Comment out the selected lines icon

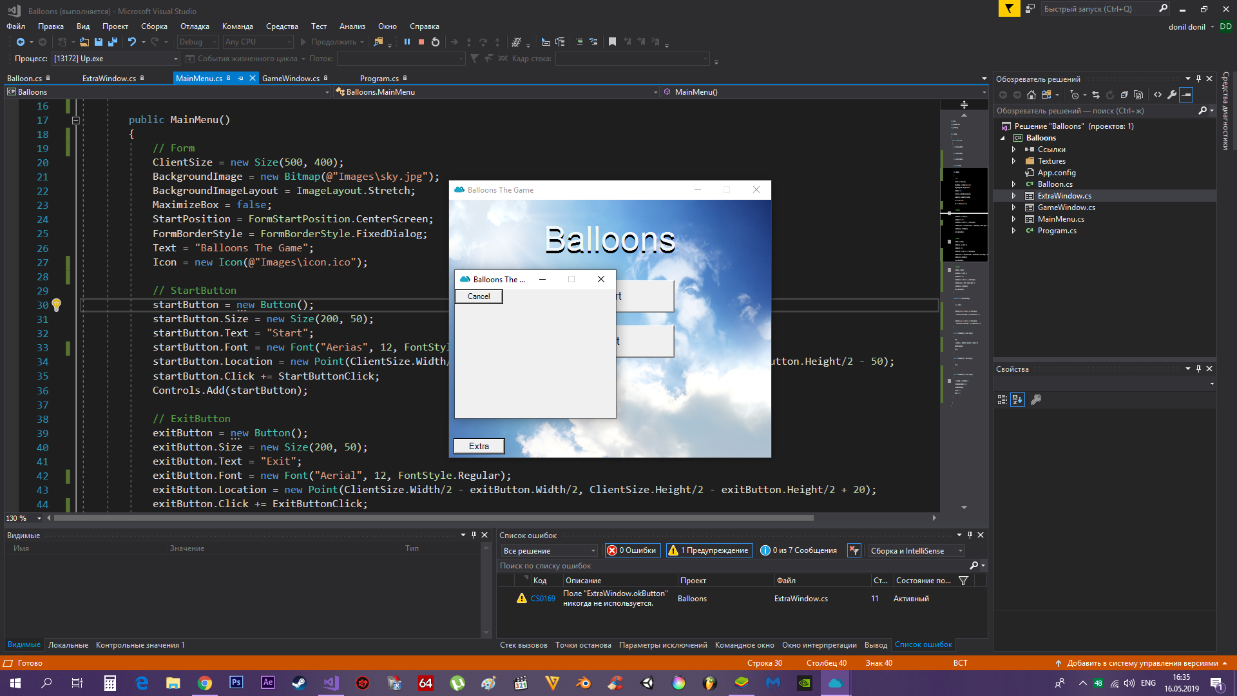[x=579, y=42]
